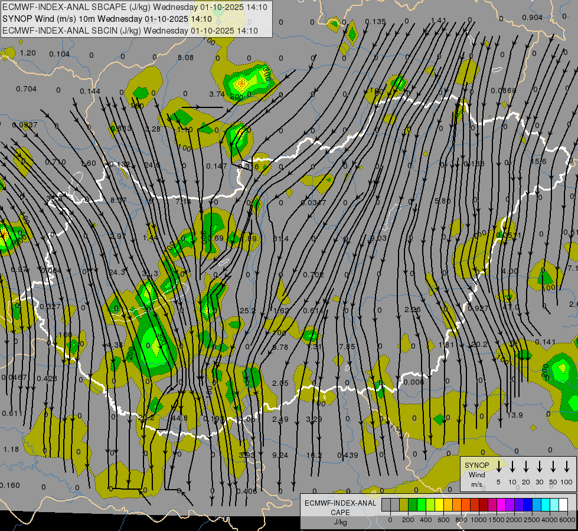Pick the white 6000 J/kg CAPE swatch
Image resolution: width=578 pixels, height=531 pixels.
[563, 505]
